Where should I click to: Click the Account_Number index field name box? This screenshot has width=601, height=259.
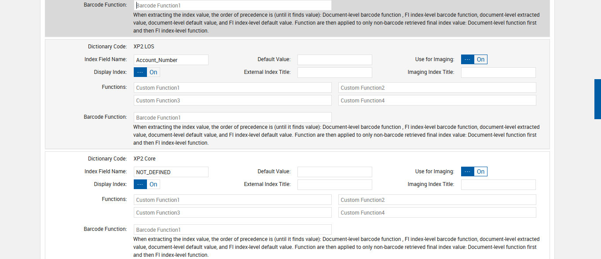tap(171, 60)
